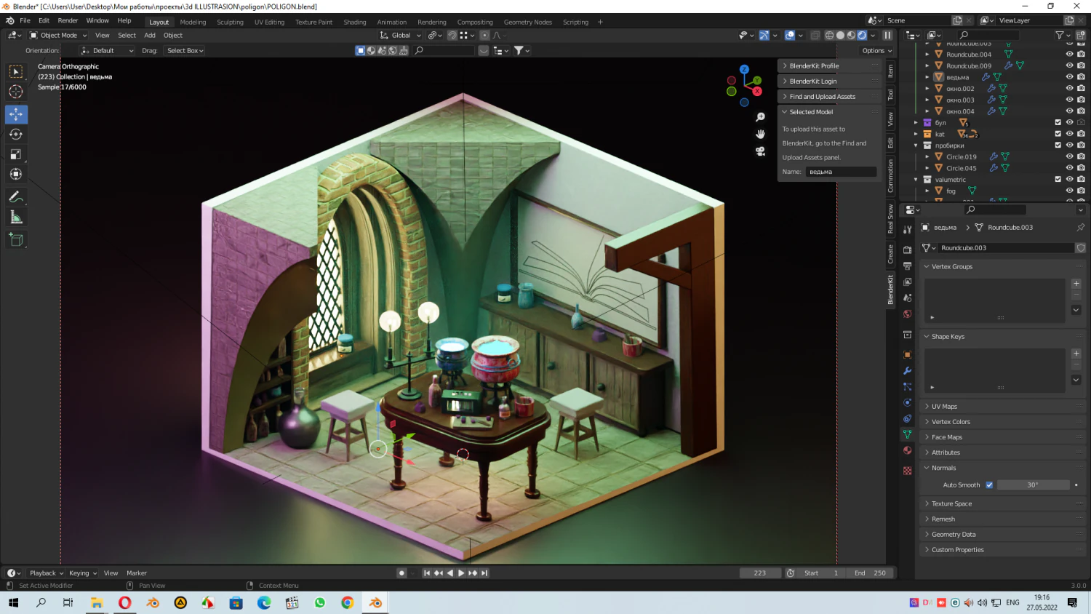This screenshot has width=1091, height=614.
Task: Click the pan hand viewport gizmo
Action: [760, 134]
